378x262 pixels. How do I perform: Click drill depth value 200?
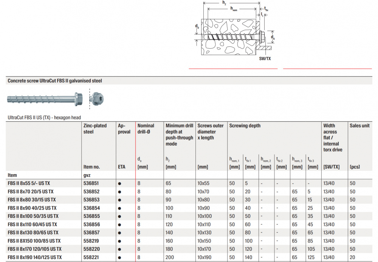pos(169,257)
